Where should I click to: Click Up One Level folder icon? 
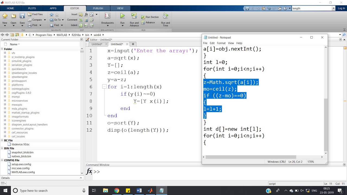12,35
